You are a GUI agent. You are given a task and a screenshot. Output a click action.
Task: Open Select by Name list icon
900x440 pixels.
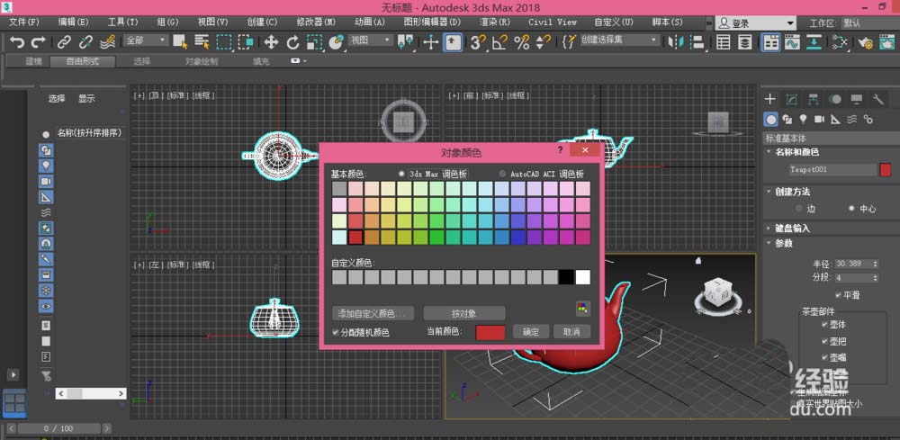click(x=202, y=42)
